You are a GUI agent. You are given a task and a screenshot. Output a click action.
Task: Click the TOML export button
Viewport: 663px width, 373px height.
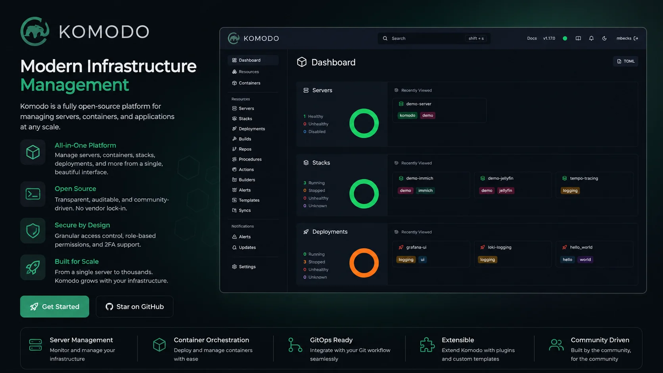(626, 61)
